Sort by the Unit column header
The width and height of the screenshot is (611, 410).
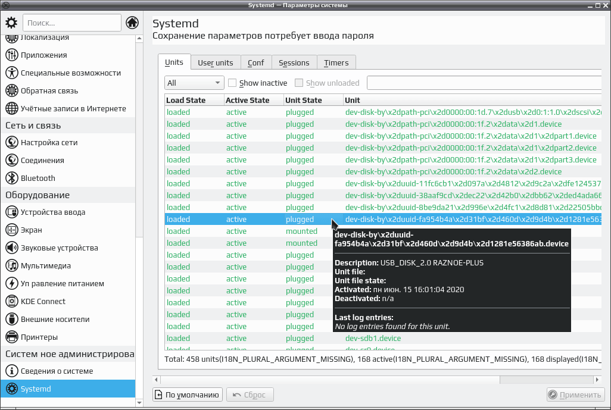coord(472,100)
